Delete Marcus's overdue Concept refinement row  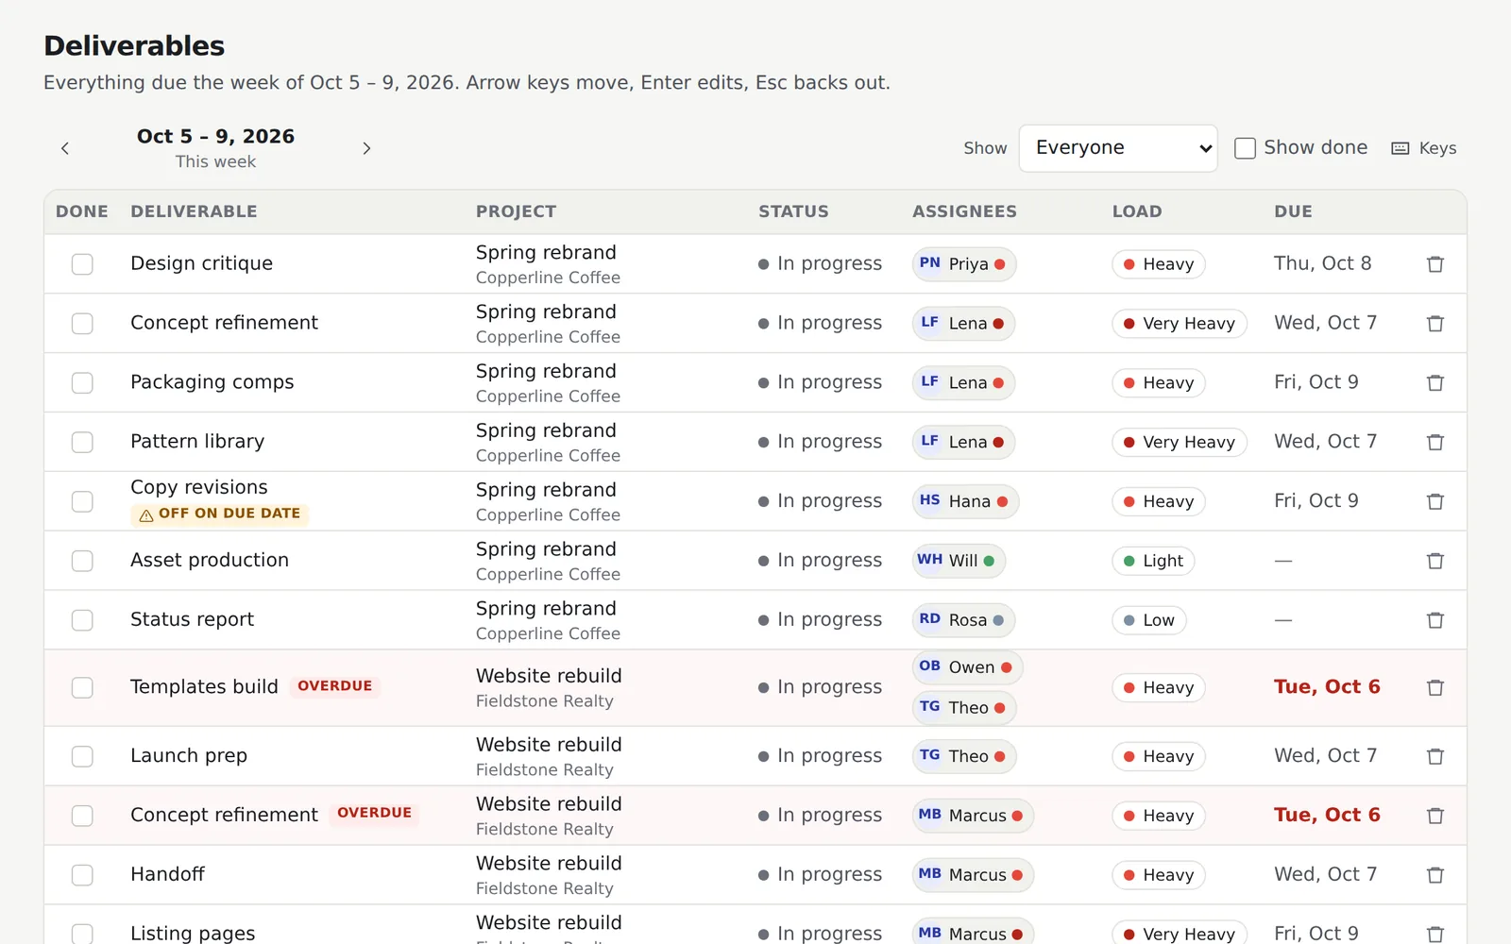coord(1435,817)
